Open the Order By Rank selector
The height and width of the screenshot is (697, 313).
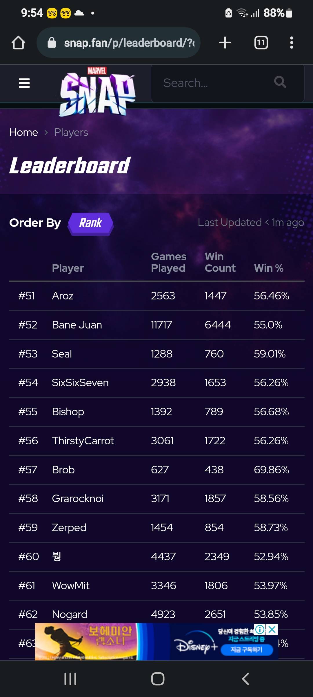point(91,223)
